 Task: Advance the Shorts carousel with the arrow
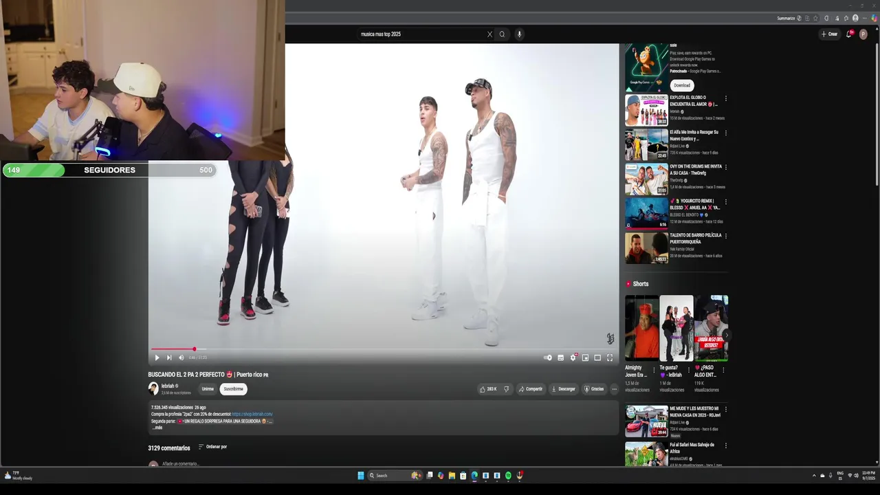tap(726, 335)
